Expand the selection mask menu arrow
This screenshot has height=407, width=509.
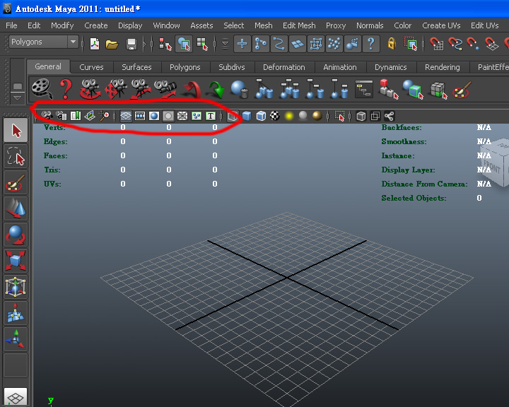pos(225,44)
